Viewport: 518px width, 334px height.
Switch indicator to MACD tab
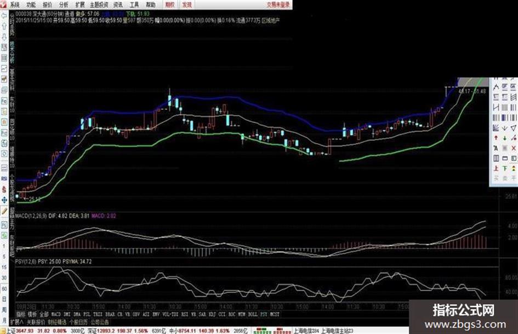pos(56,314)
